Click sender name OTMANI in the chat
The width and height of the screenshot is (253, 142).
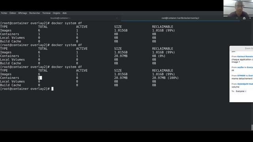coord(241,75)
